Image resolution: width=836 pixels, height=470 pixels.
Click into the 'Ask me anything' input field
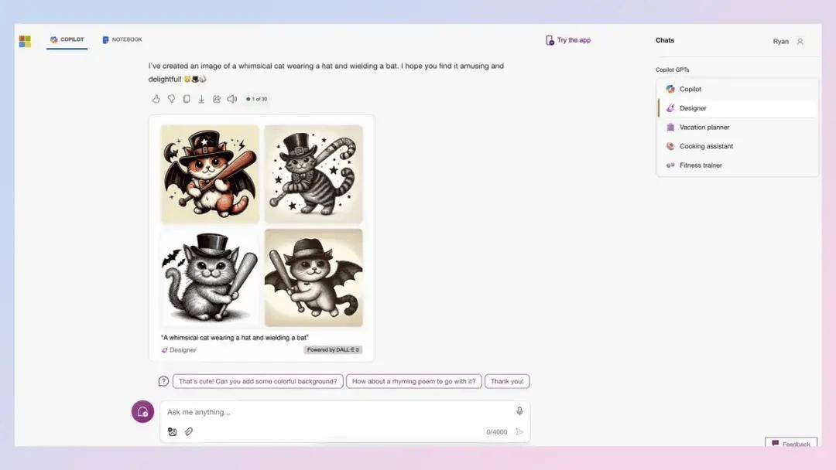[x=337, y=412]
